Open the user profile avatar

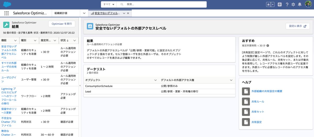click(x=308, y=4)
